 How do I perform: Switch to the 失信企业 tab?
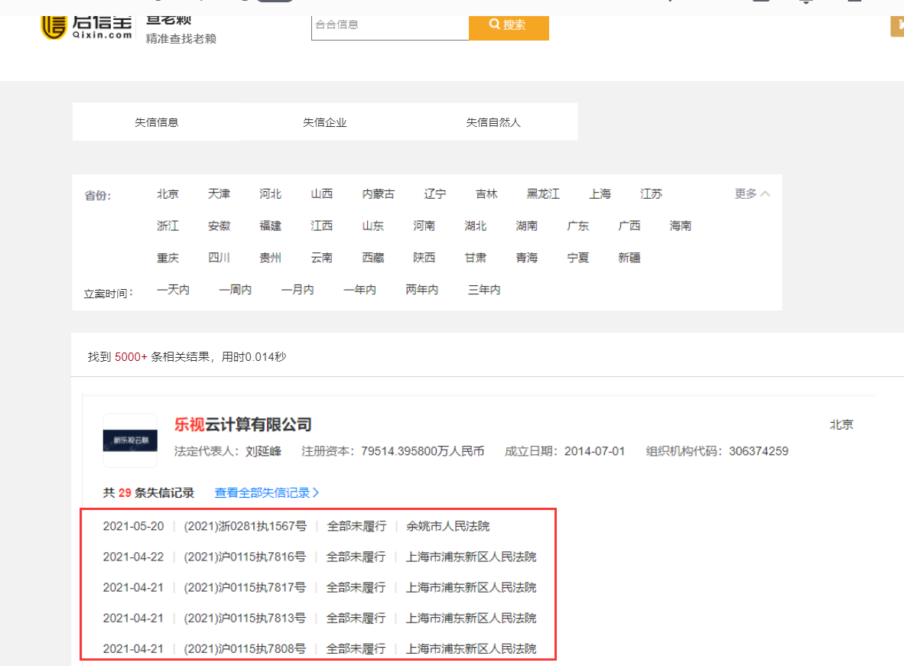pyautogui.click(x=324, y=122)
